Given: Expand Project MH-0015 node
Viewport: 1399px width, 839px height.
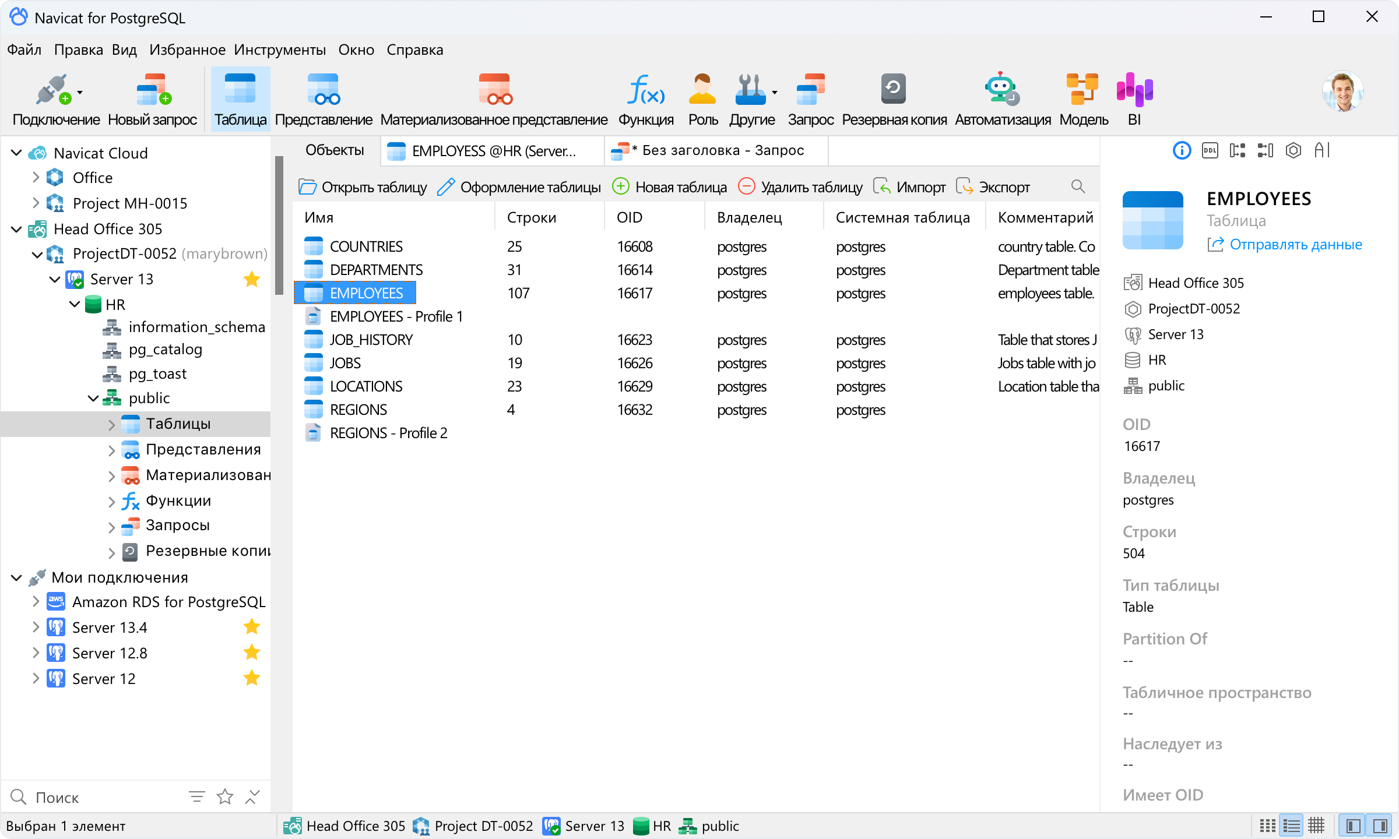Looking at the screenshot, I should coord(36,203).
